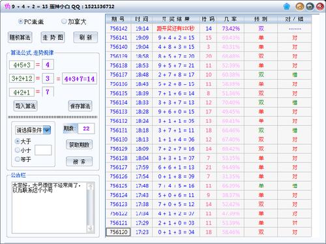Click the announcement scrollbar up arrow
This screenshot has height=244, width=326.
tap(91, 186)
